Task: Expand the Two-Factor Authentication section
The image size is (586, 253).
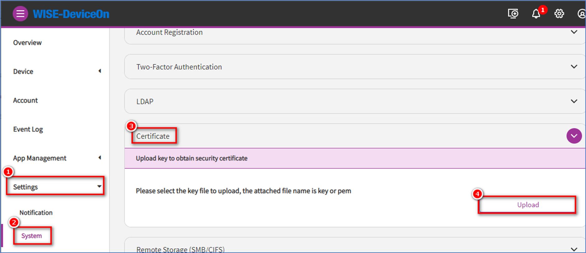Action: (574, 67)
